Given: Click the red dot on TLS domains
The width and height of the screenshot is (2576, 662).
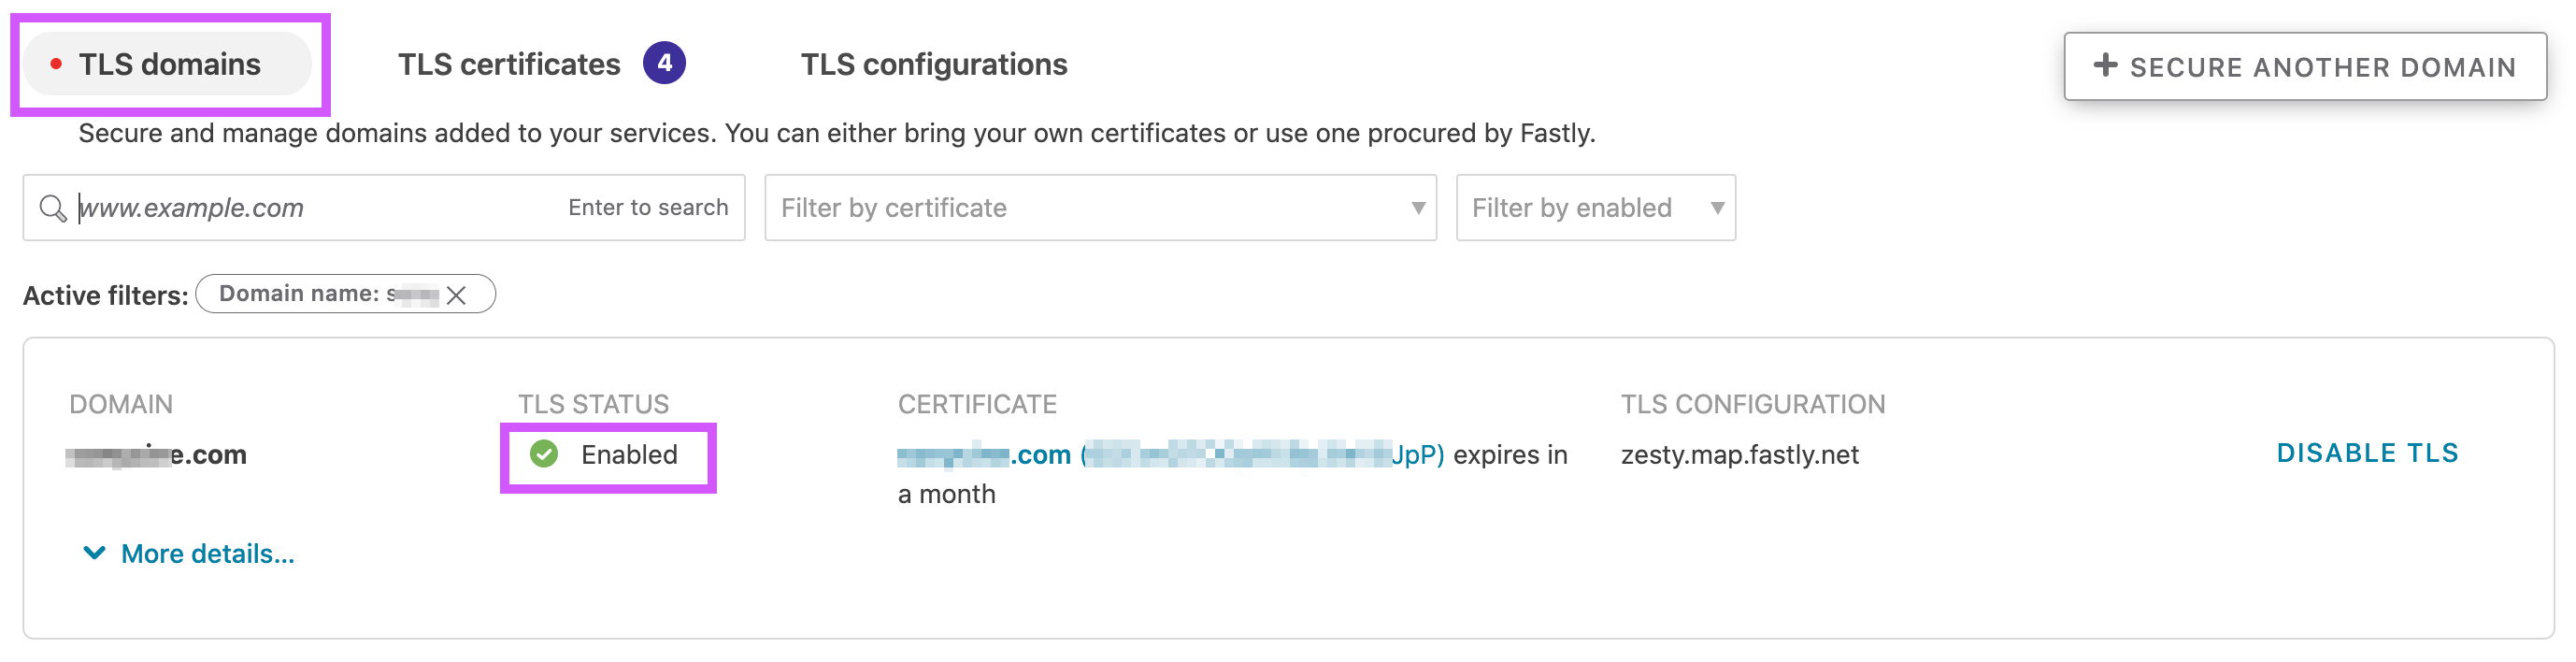Looking at the screenshot, I should point(56,64).
